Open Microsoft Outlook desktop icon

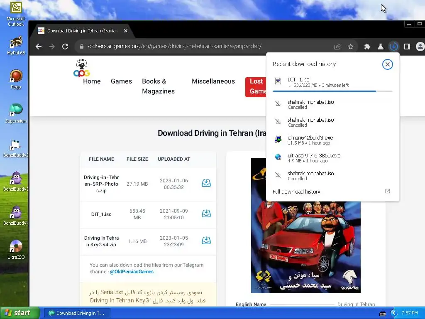[x=16, y=14]
